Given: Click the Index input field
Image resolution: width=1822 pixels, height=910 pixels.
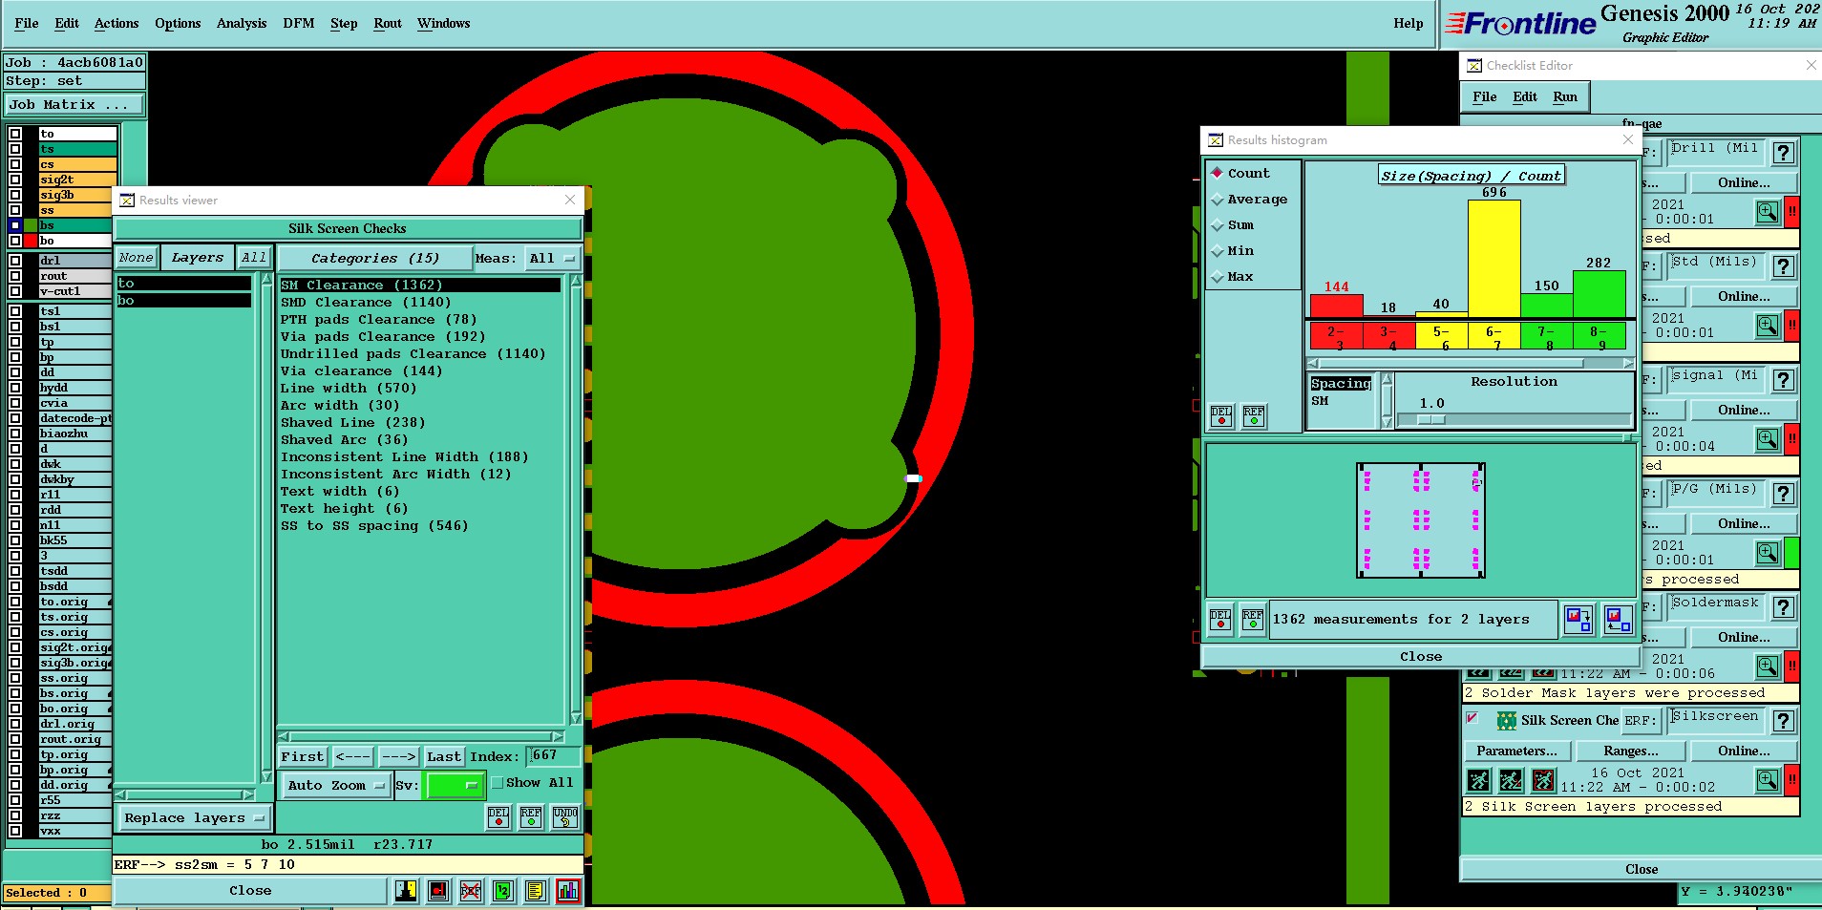Looking at the screenshot, I should pyautogui.click(x=554, y=755).
